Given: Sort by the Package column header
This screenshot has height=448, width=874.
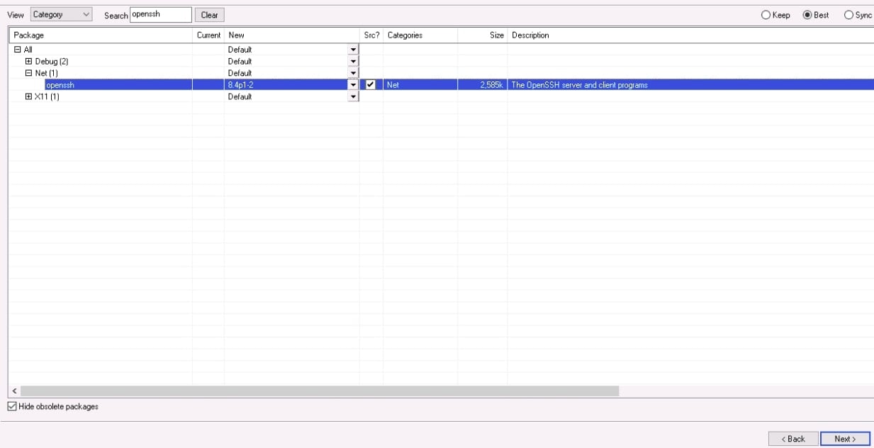Looking at the screenshot, I should pos(101,35).
